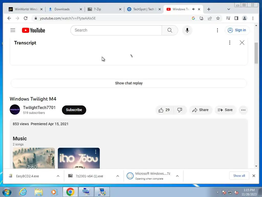The height and width of the screenshot is (197, 262).
Task: Click the YouTube search field
Action: click(116, 30)
